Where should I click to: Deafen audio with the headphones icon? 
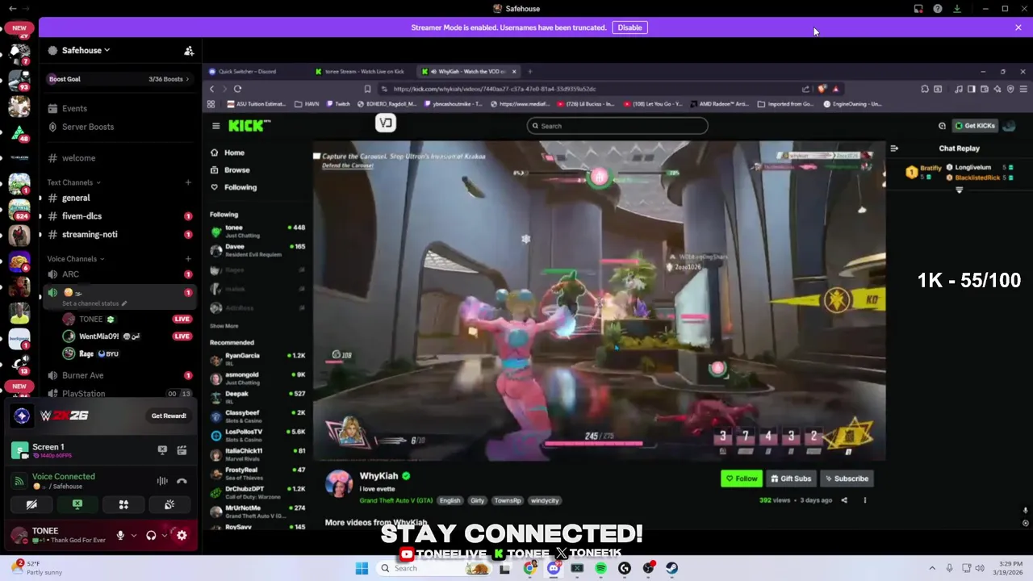click(151, 536)
